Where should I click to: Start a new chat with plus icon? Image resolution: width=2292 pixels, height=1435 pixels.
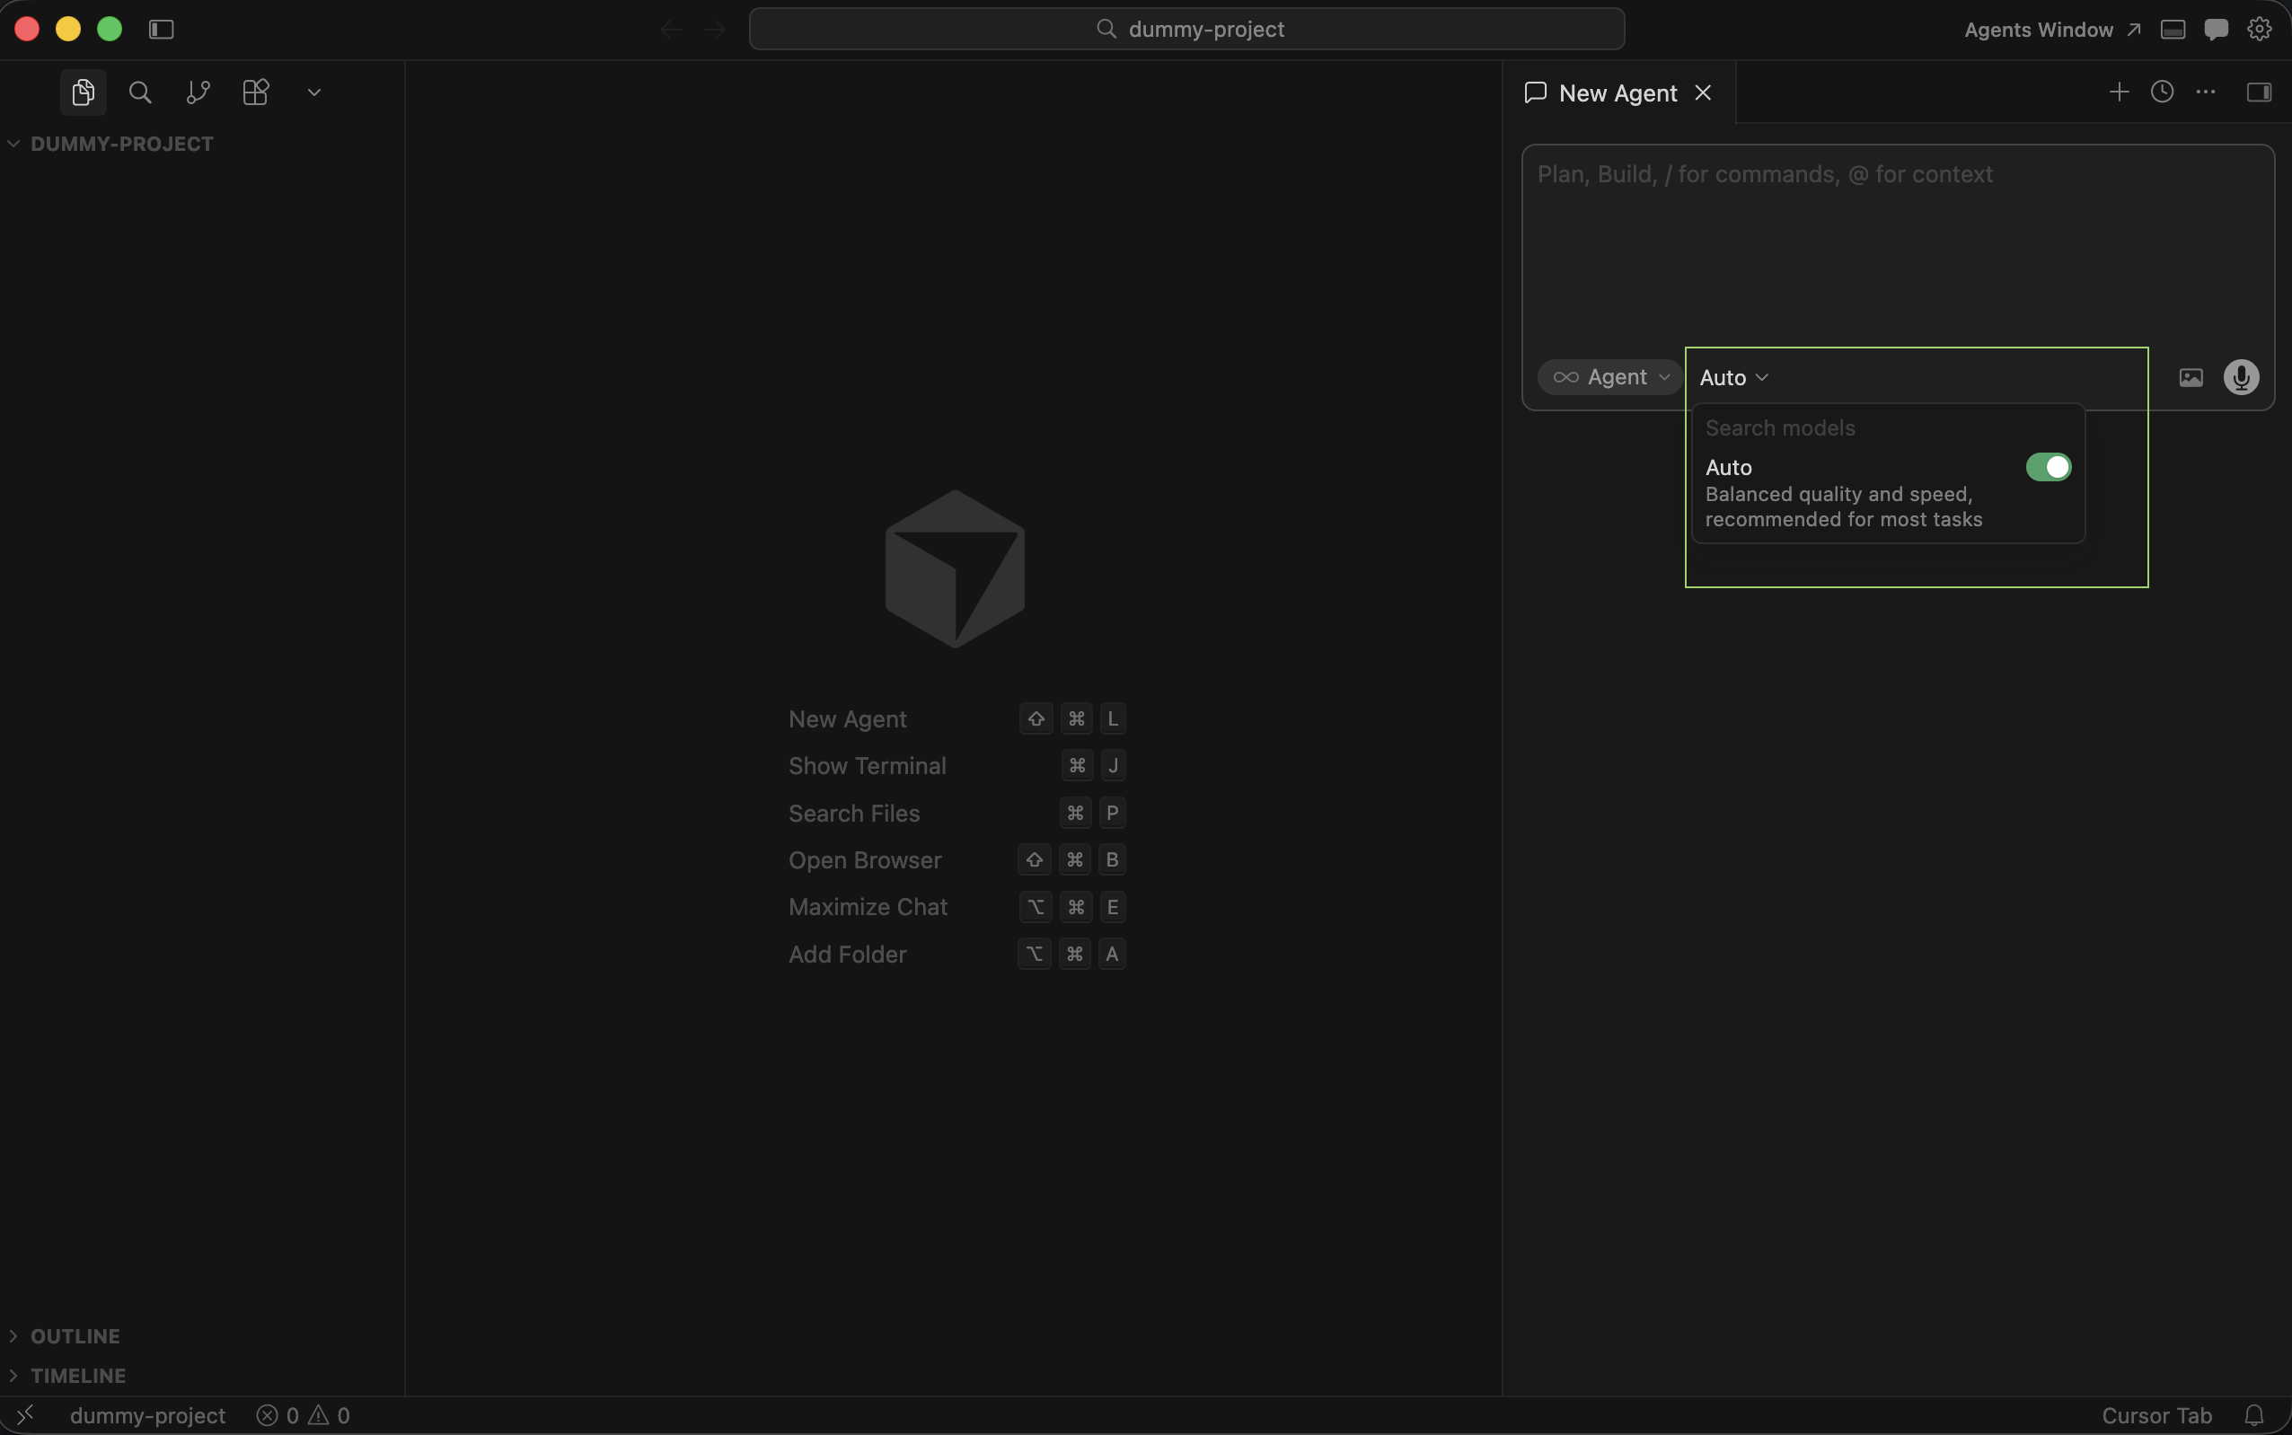(2119, 92)
